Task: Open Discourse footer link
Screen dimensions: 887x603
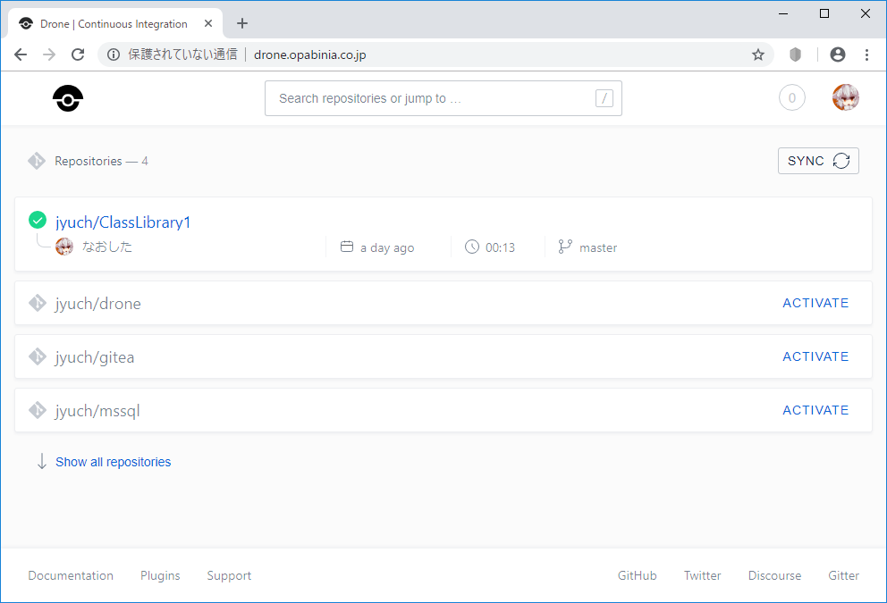Action: (774, 575)
